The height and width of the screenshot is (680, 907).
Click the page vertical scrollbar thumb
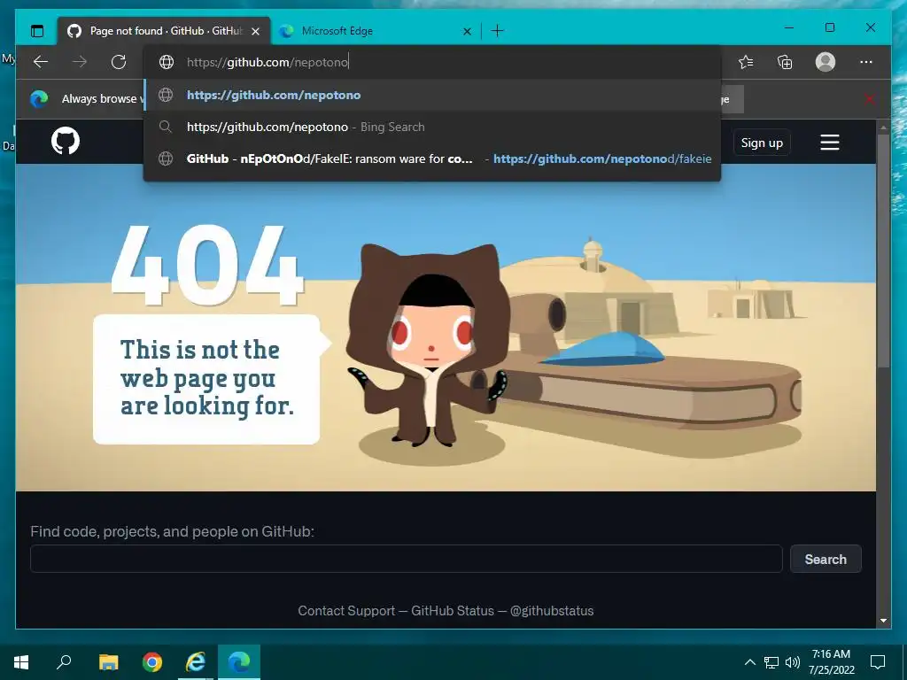(x=883, y=251)
